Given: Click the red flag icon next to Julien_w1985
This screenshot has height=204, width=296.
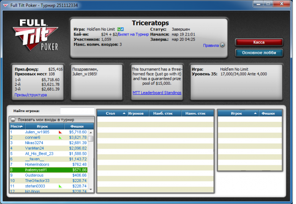Looking at the screenshot, I should [60, 132].
